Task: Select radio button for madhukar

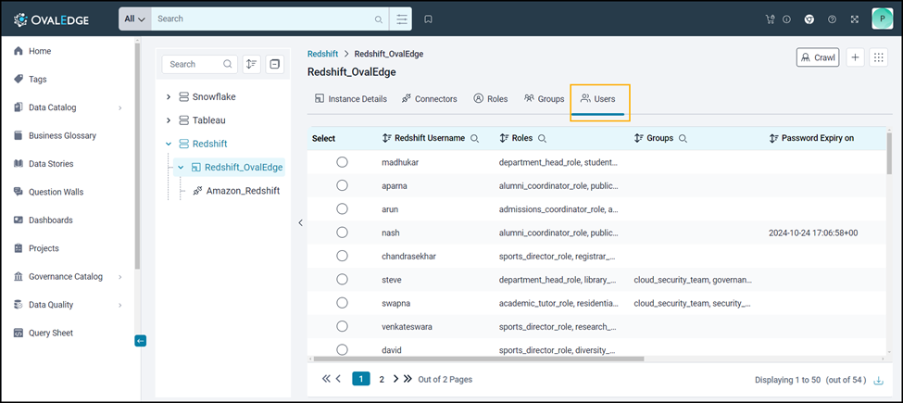Action: click(342, 162)
